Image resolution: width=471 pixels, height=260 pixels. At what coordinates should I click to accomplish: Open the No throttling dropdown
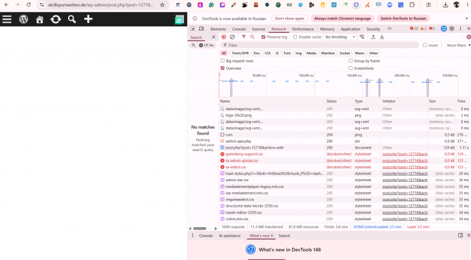pyautogui.click(x=340, y=37)
